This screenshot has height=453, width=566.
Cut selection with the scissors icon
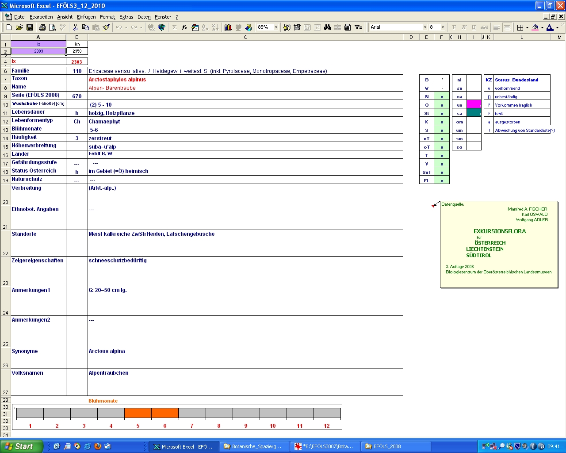point(75,27)
